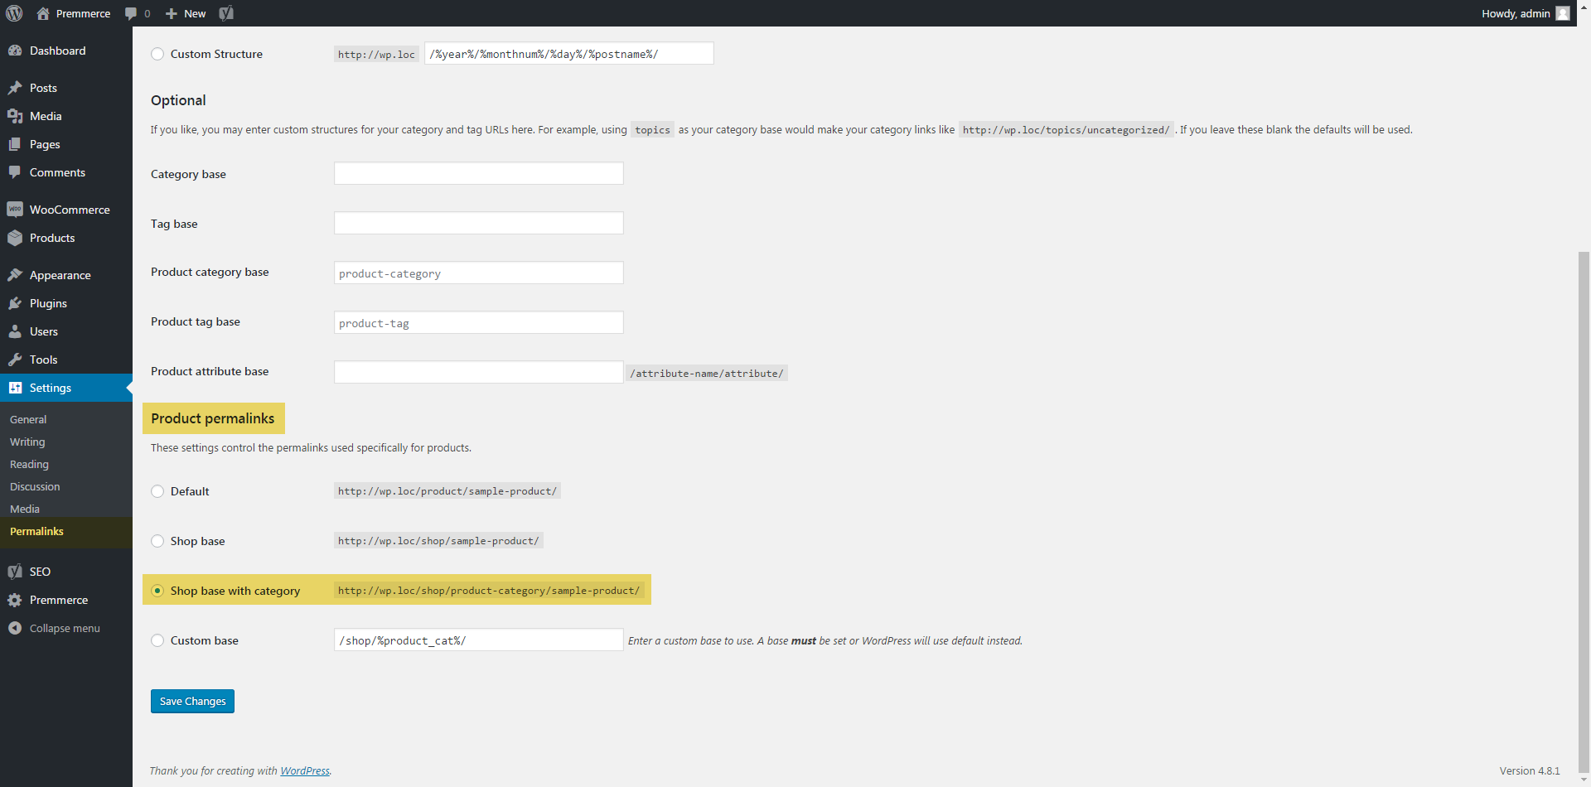Click the Premmerce site name link
The width and height of the screenshot is (1591, 787).
point(83,13)
